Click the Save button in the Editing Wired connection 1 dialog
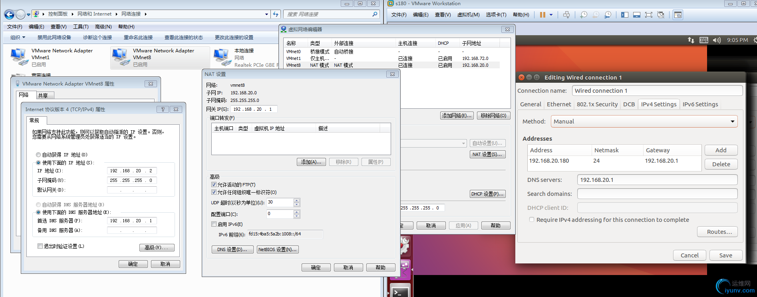The height and width of the screenshot is (297, 757). (x=726, y=255)
